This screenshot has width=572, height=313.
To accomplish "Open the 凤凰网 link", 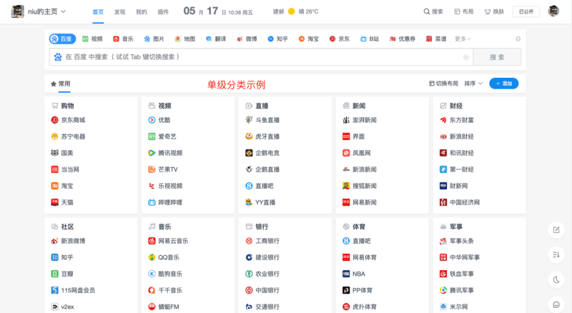I will (357, 153).
